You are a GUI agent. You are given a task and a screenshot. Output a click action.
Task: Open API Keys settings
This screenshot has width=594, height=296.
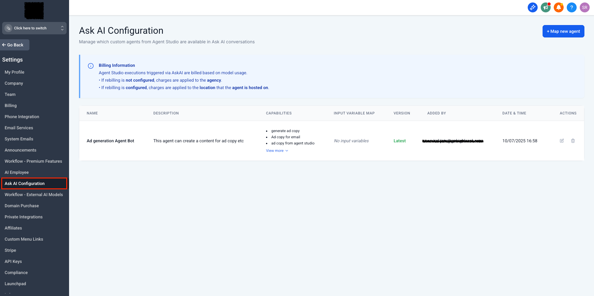click(x=13, y=261)
